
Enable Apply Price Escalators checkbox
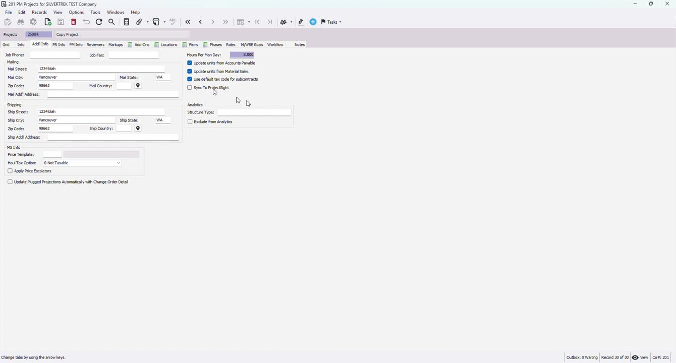point(10,171)
